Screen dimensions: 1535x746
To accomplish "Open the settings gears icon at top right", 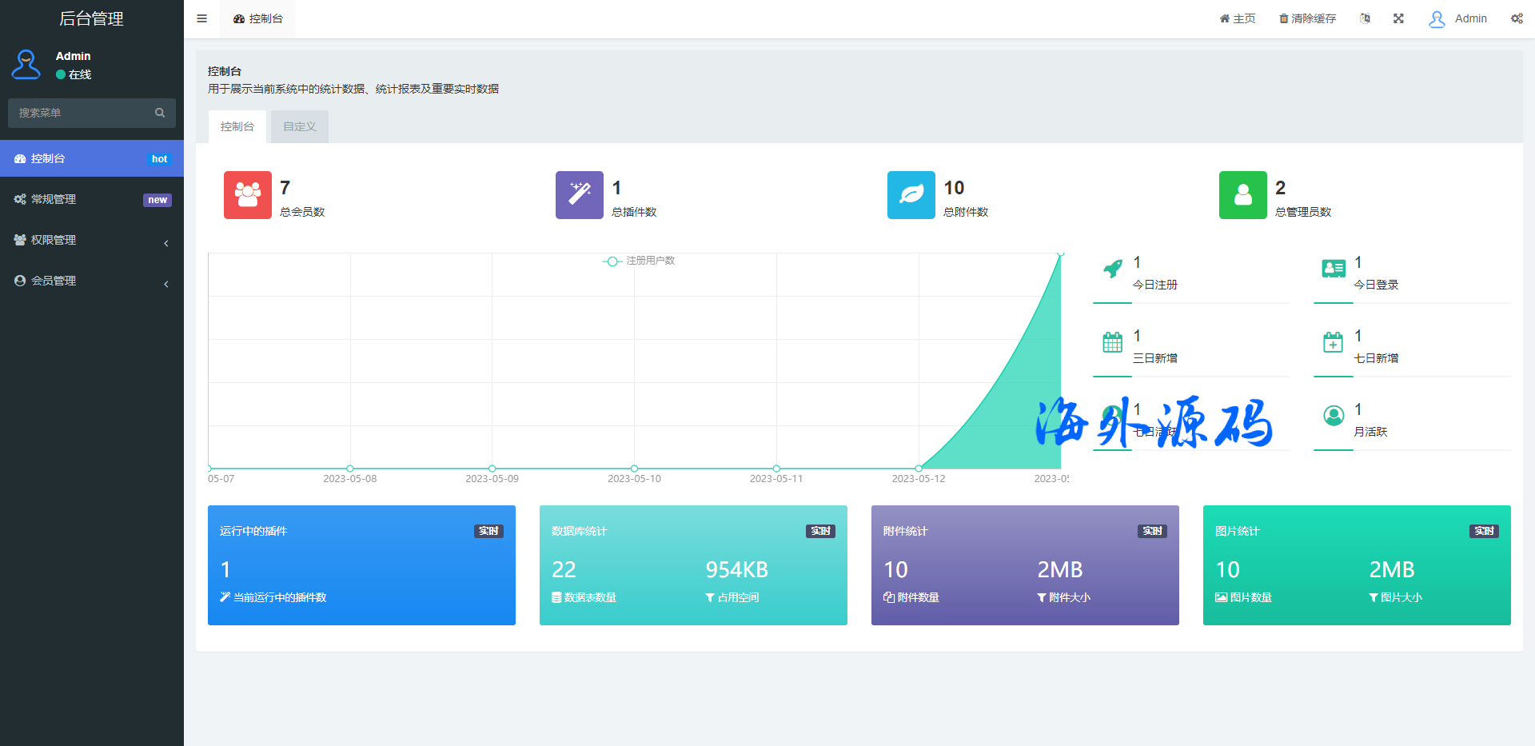I will click(x=1517, y=18).
